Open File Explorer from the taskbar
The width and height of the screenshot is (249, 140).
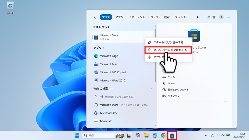pyautogui.click(x=146, y=135)
